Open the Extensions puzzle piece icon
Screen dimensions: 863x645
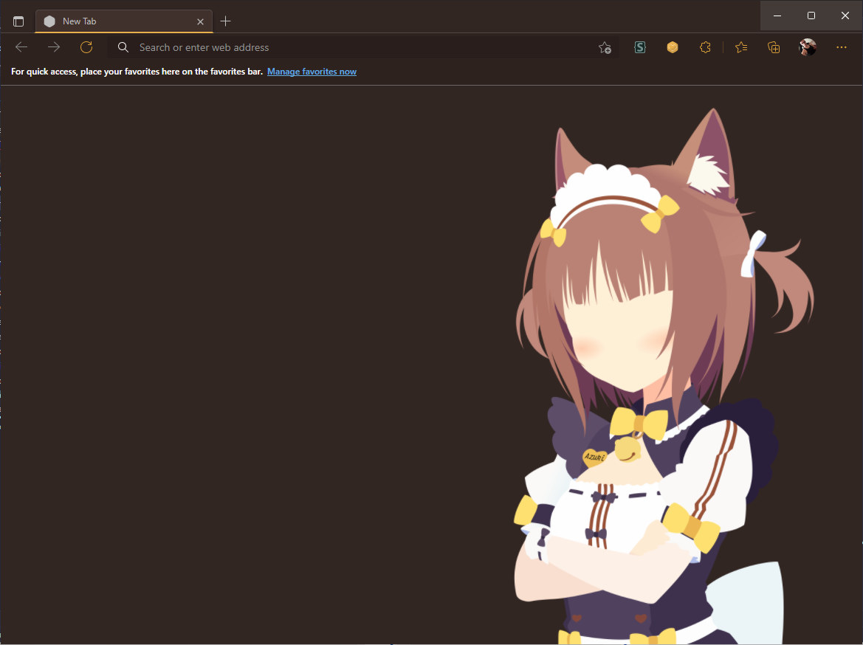click(x=705, y=47)
